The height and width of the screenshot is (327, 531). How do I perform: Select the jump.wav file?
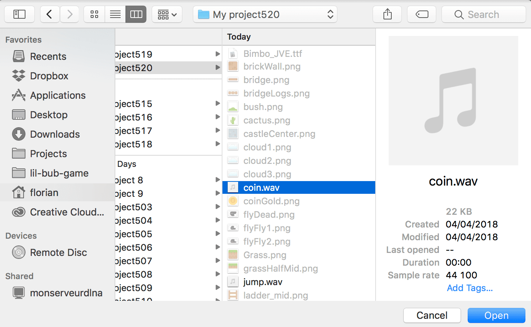tap(263, 282)
